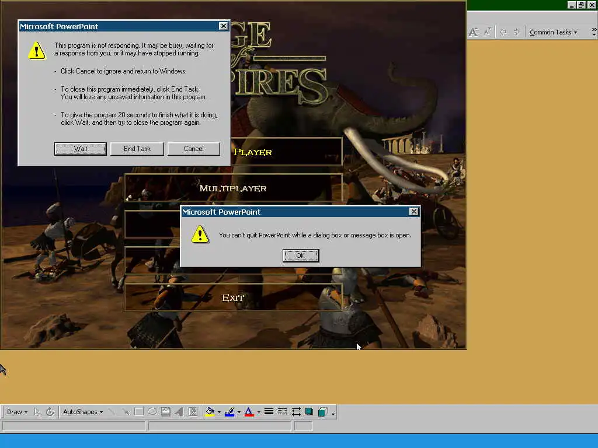Apply the Line Color brush

[x=230, y=412]
